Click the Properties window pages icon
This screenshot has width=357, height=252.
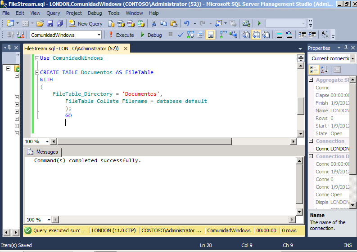337,70
